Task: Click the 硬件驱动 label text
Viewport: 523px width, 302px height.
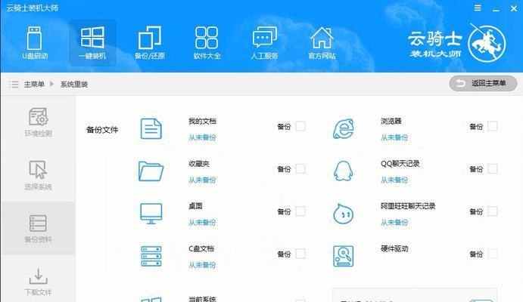Action: [394, 248]
